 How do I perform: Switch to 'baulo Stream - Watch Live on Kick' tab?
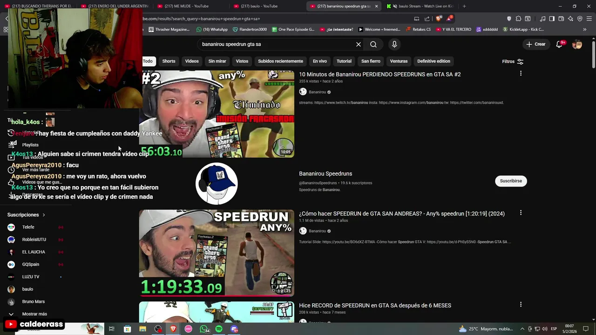[x=421, y=6]
